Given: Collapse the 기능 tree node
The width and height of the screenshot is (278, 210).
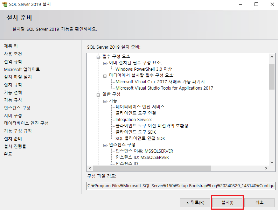Looking at the screenshot, I should [105, 101].
